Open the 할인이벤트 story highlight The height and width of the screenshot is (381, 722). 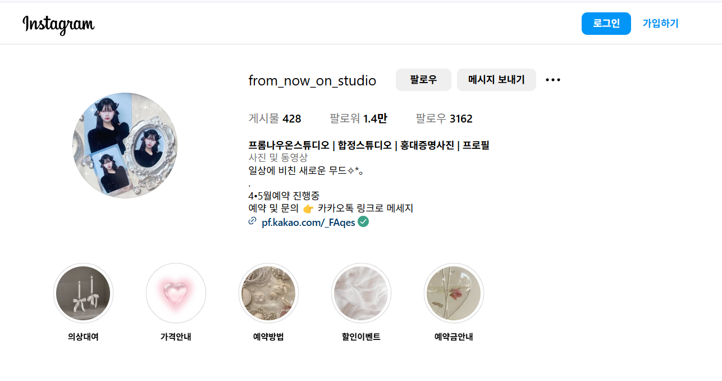point(361,293)
